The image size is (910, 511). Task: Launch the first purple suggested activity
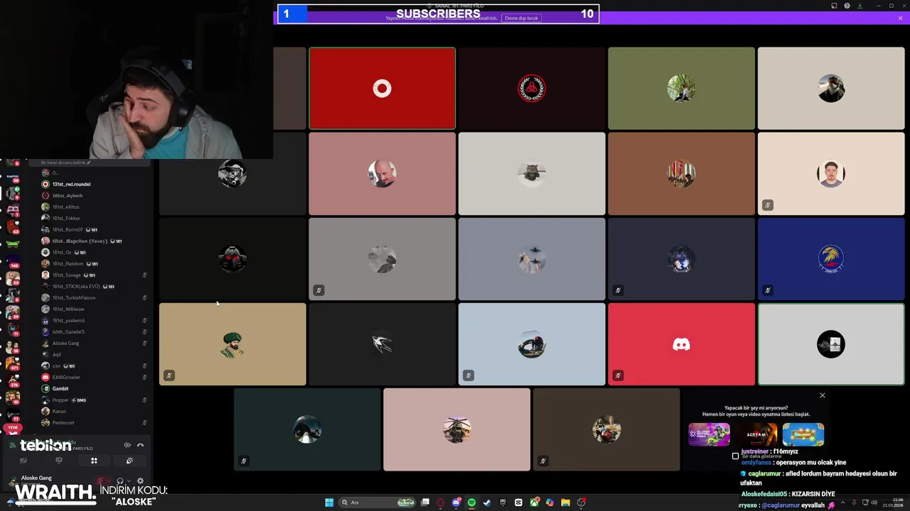coord(709,434)
